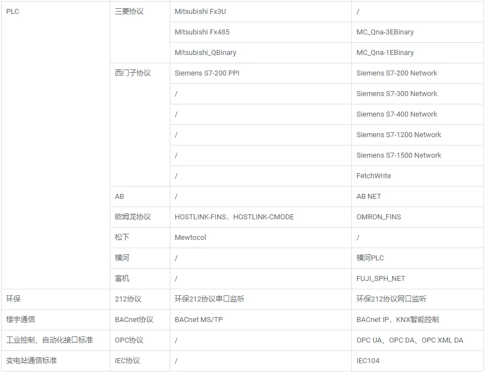Image resolution: width=485 pixels, height=372 pixels.
Task: Select the Siemens S7-1200 Network cell
Action: pos(417,135)
